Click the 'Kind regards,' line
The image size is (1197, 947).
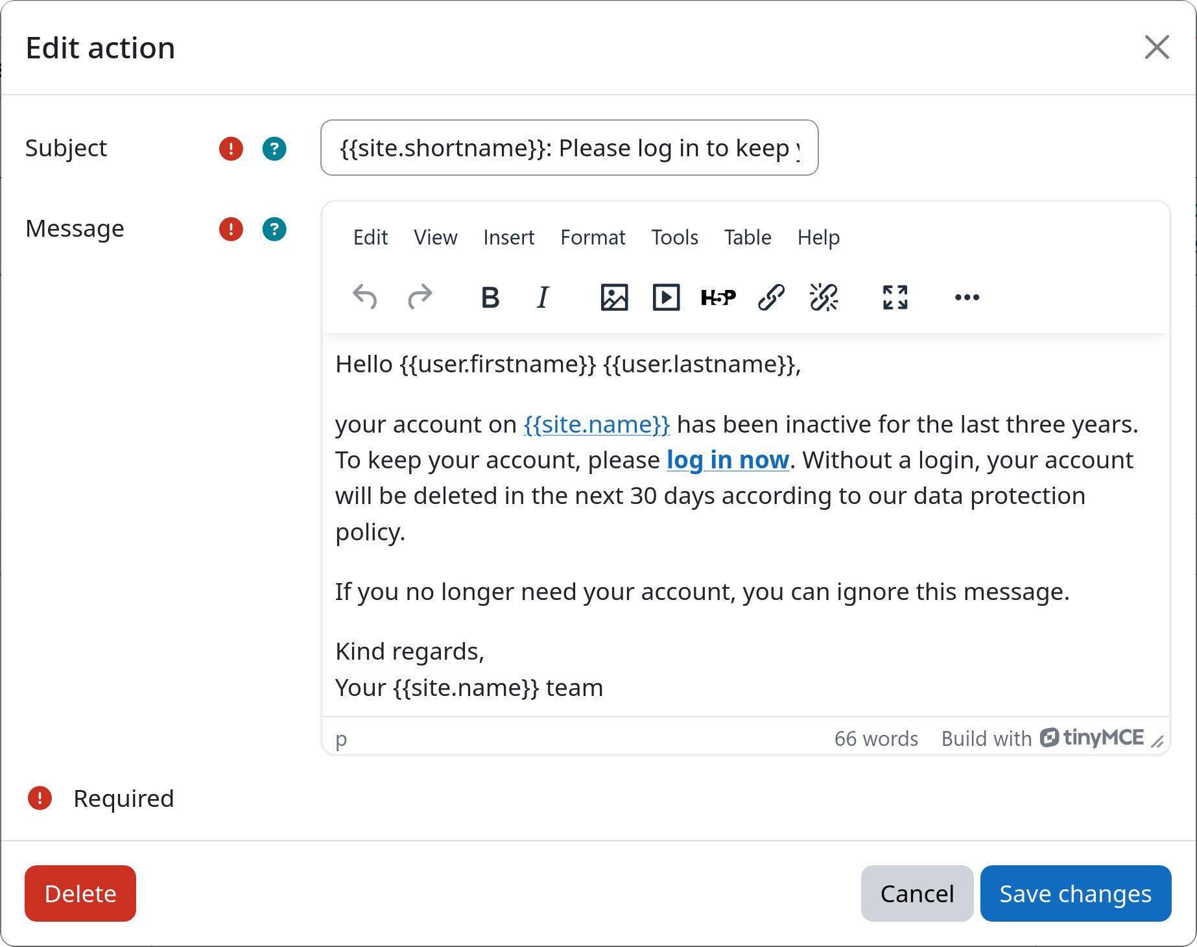(x=410, y=651)
